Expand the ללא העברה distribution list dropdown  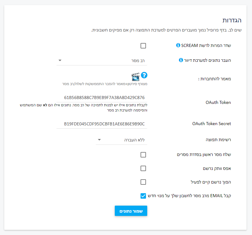tap(121, 140)
